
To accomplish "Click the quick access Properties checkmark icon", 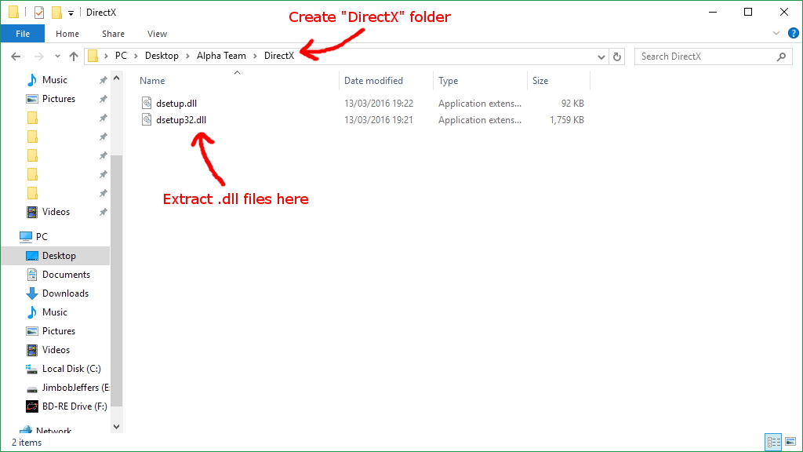I will tap(39, 13).
